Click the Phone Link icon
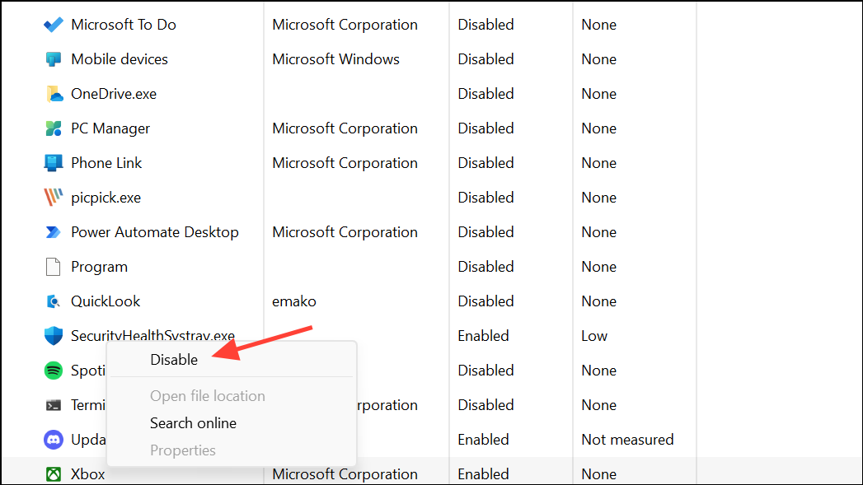Viewport: 863px width, 485px height. point(54,163)
